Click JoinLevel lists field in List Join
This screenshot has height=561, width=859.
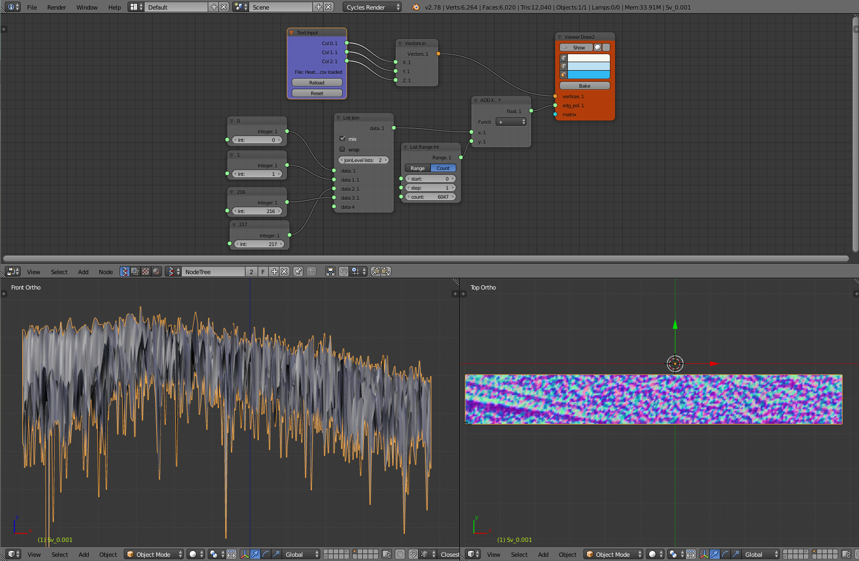[364, 160]
